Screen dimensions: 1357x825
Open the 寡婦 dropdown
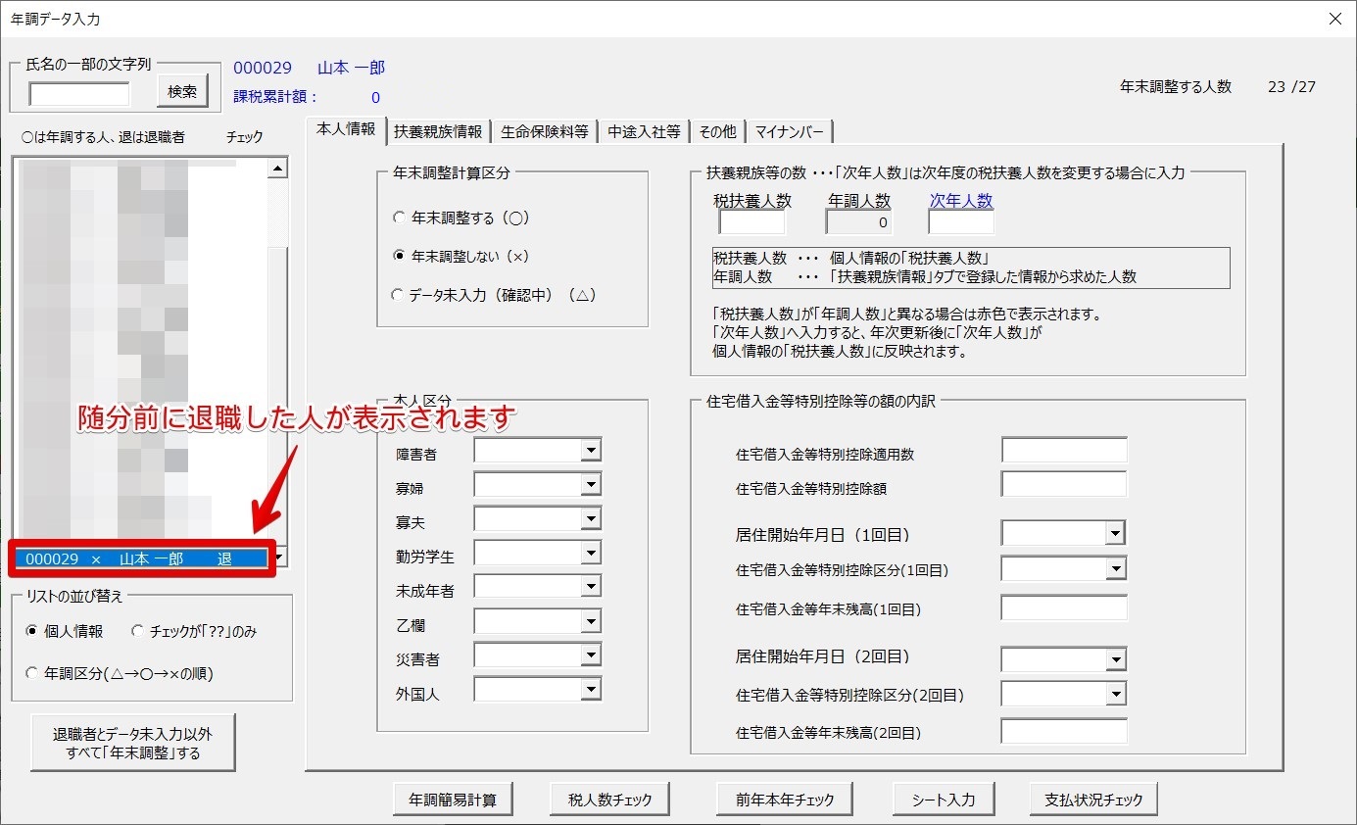[x=591, y=484]
